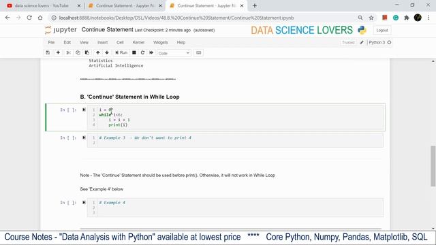Open the Chrome three-dot menu

(429, 18)
